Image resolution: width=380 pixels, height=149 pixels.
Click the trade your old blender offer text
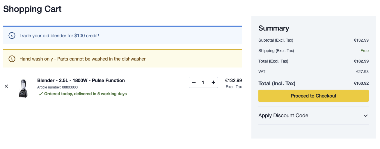pos(59,36)
